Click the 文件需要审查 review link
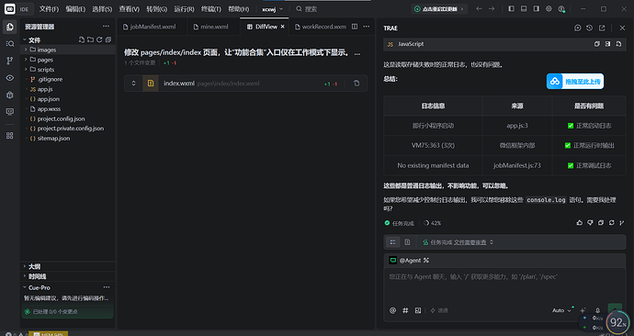634x336 pixels. 470,242
